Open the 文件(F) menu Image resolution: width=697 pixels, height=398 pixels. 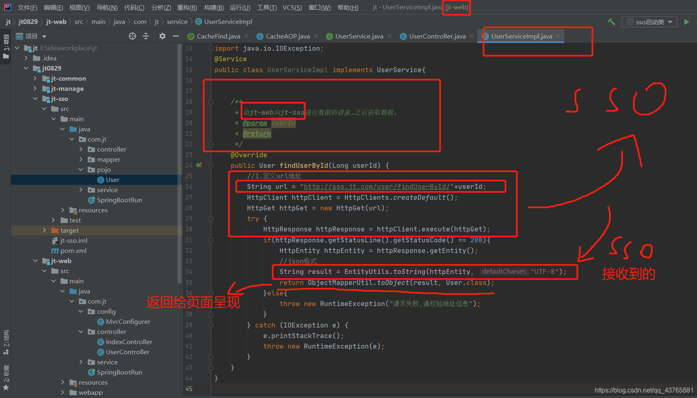(x=27, y=7)
